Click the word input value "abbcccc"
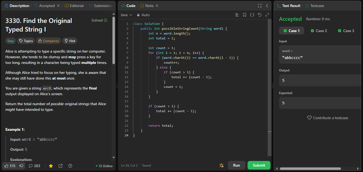Image resolution: width=363 pixels, height=172 pixels. pyautogui.click(x=292, y=58)
